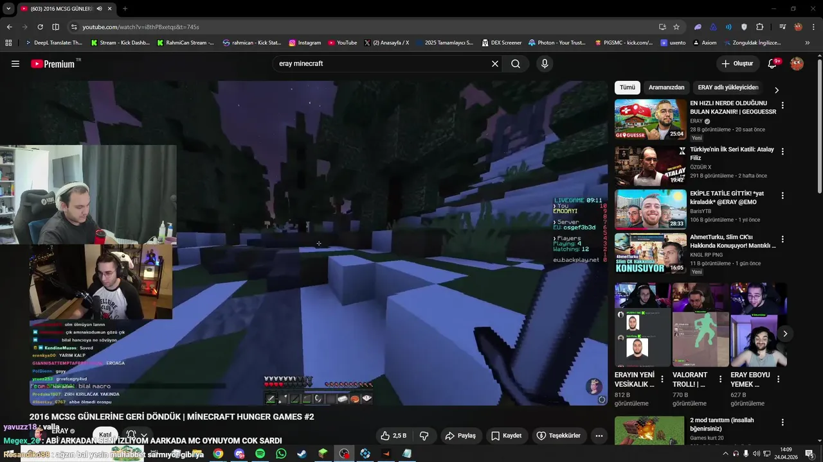Open 'Instagram' bookmark
823x462 pixels.
coord(305,43)
